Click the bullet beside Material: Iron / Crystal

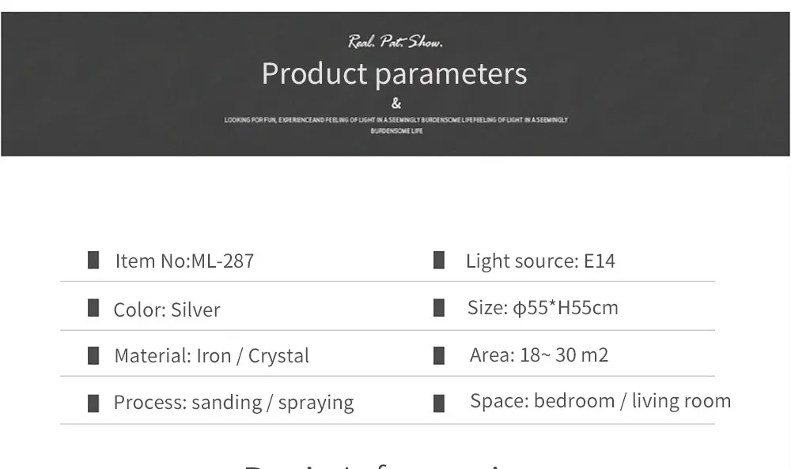click(x=93, y=355)
